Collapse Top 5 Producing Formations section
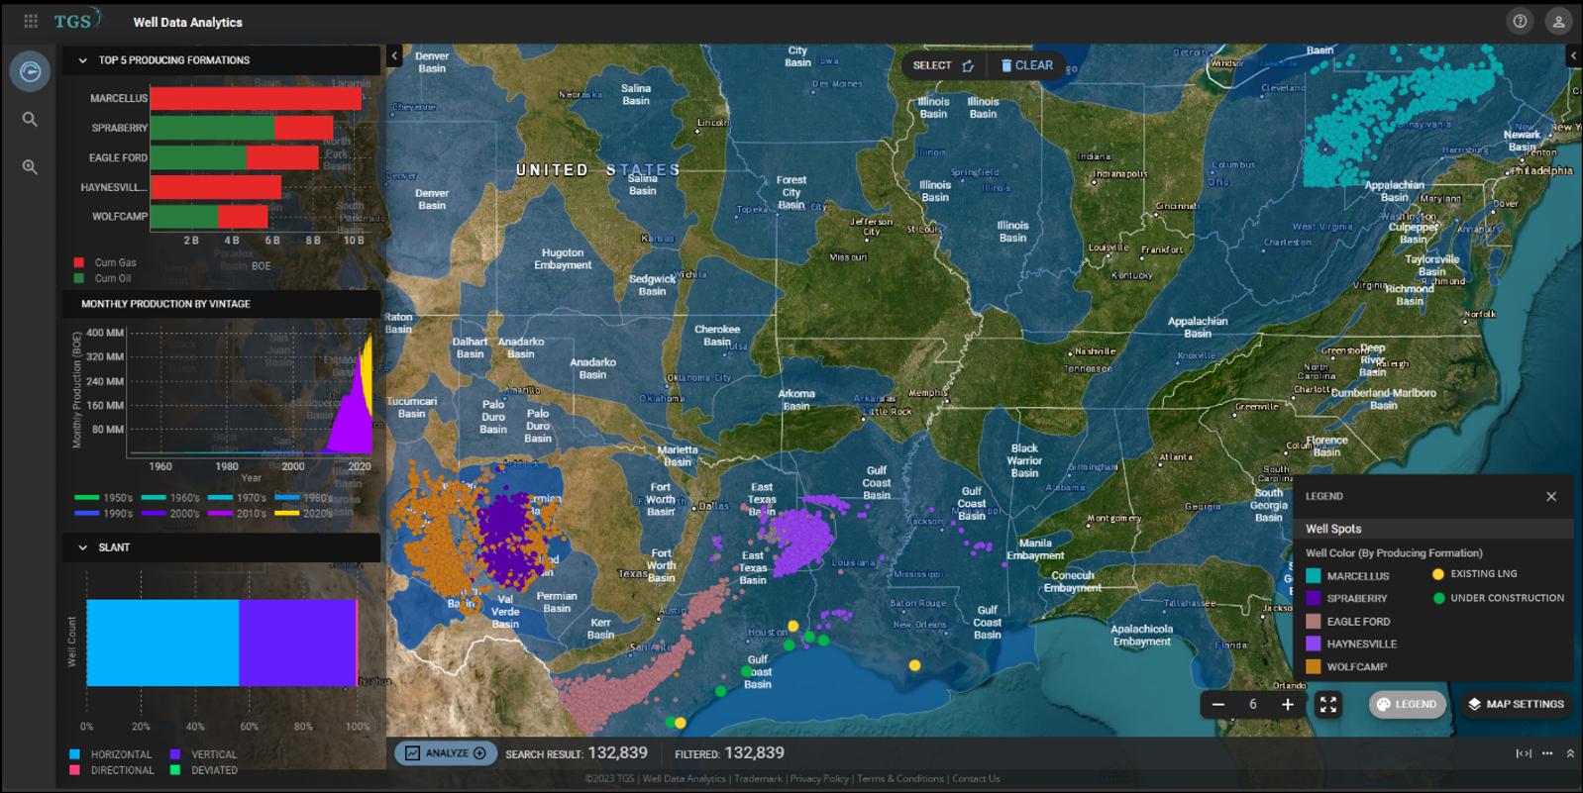The image size is (1583, 793). [x=83, y=60]
